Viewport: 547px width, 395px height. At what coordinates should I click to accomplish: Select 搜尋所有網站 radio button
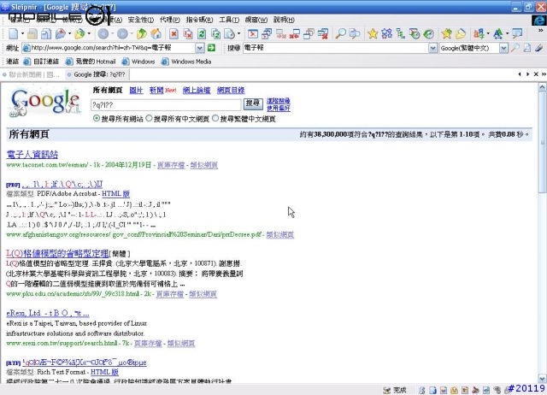click(x=97, y=119)
